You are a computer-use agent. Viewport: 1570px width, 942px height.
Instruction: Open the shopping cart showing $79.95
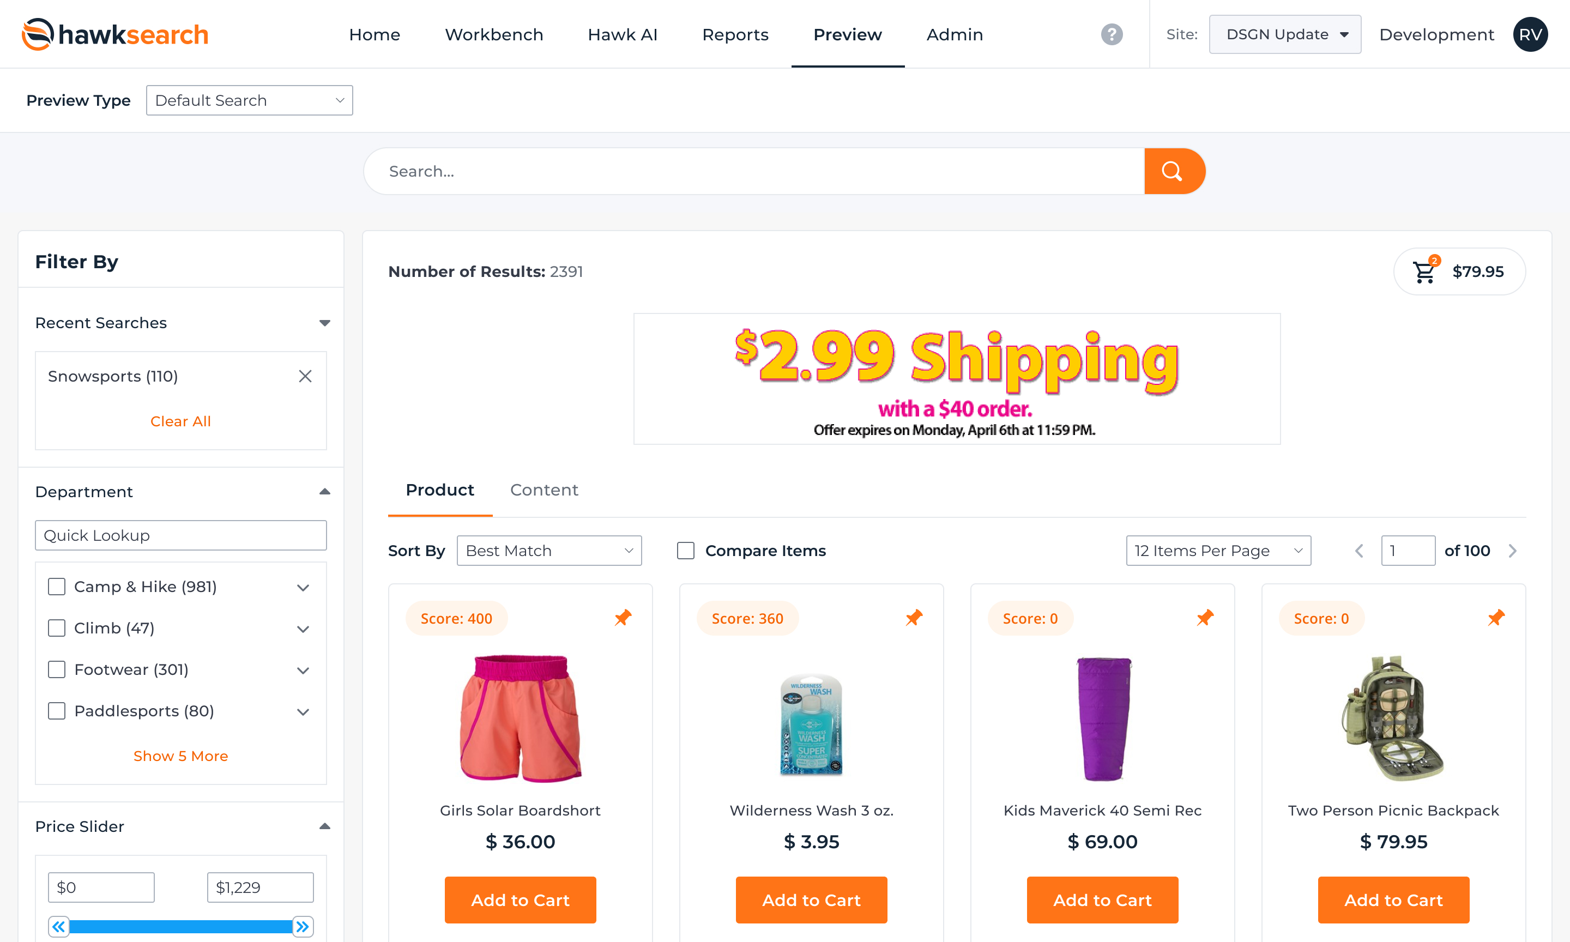click(1459, 271)
